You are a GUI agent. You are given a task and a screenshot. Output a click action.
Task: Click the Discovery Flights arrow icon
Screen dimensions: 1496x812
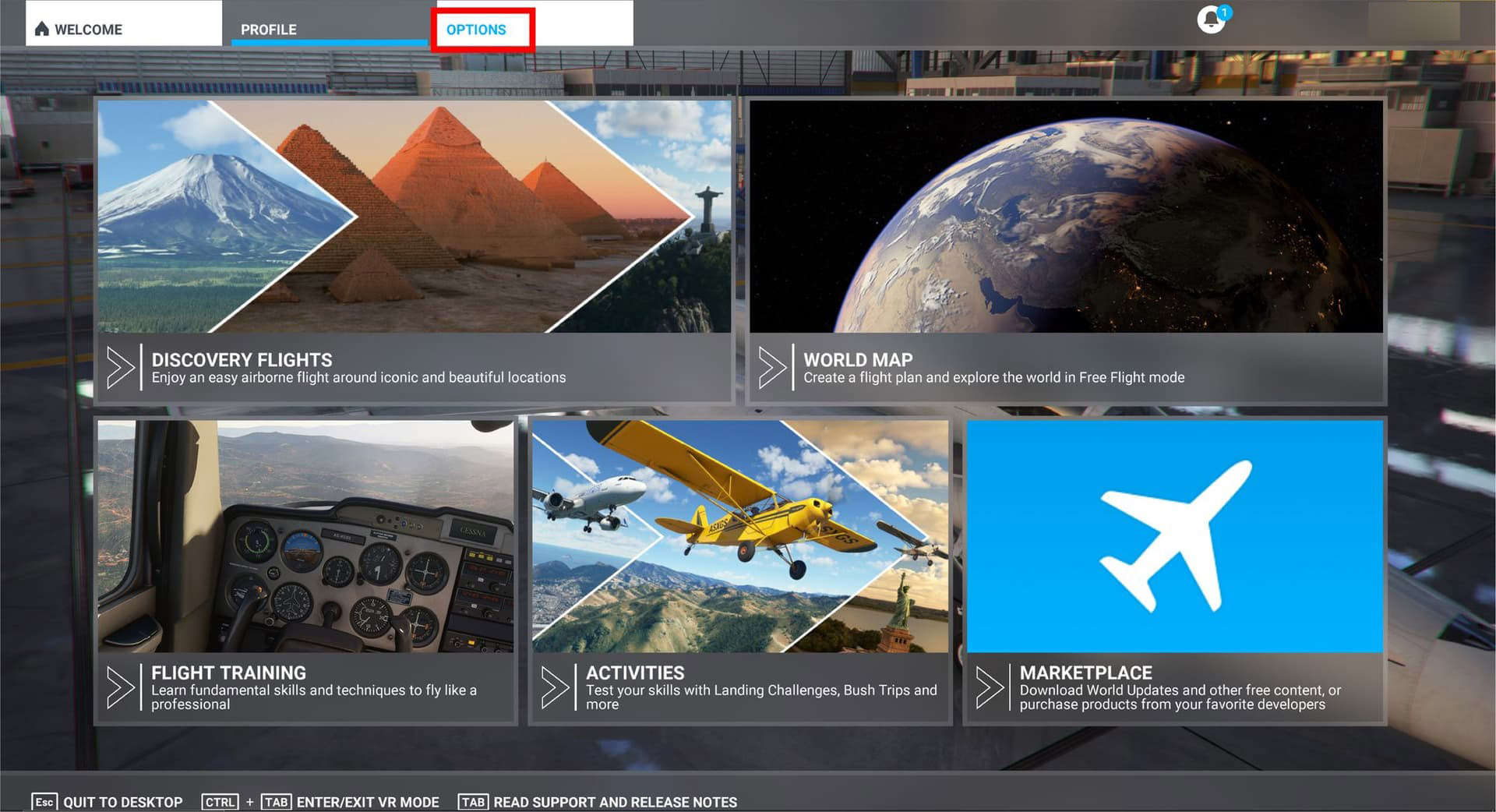[x=120, y=367]
